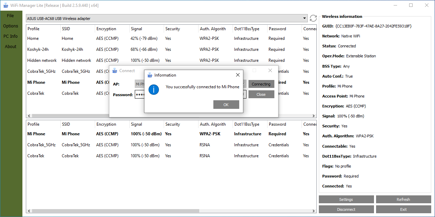This screenshot has width=435, height=217.
Task: Click the Exit button
Action: coord(403,209)
